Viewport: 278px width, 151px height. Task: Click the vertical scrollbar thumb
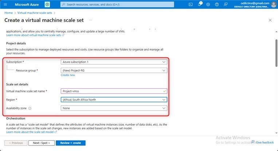[x=276, y=53]
